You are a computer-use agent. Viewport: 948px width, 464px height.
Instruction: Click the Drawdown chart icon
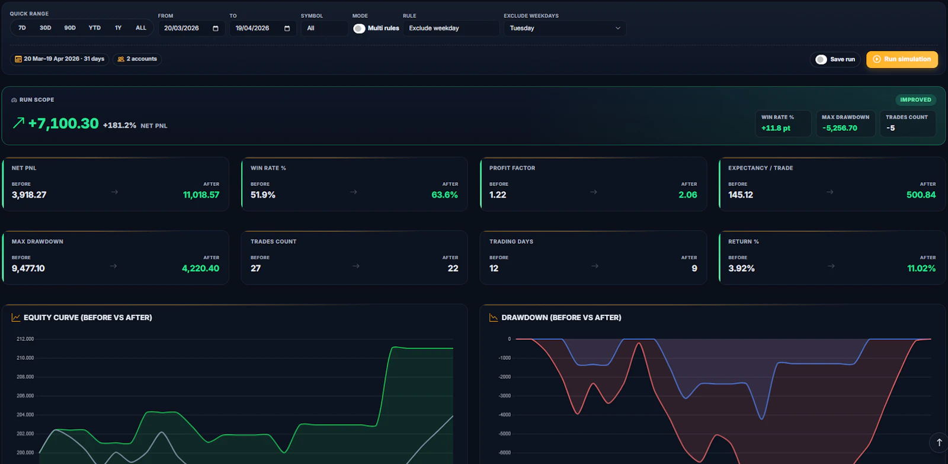(x=494, y=318)
